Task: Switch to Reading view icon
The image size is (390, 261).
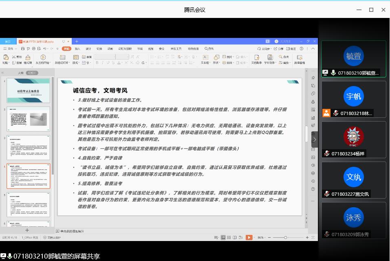Action: [235, 238]
